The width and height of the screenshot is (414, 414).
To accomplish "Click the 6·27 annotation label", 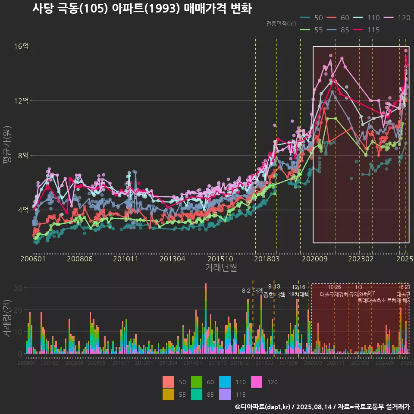I will coord(405,287).
